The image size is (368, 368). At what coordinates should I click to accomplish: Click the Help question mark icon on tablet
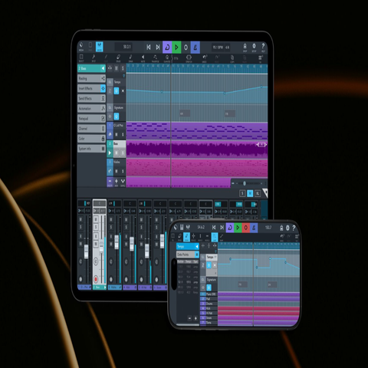point(263,48)
